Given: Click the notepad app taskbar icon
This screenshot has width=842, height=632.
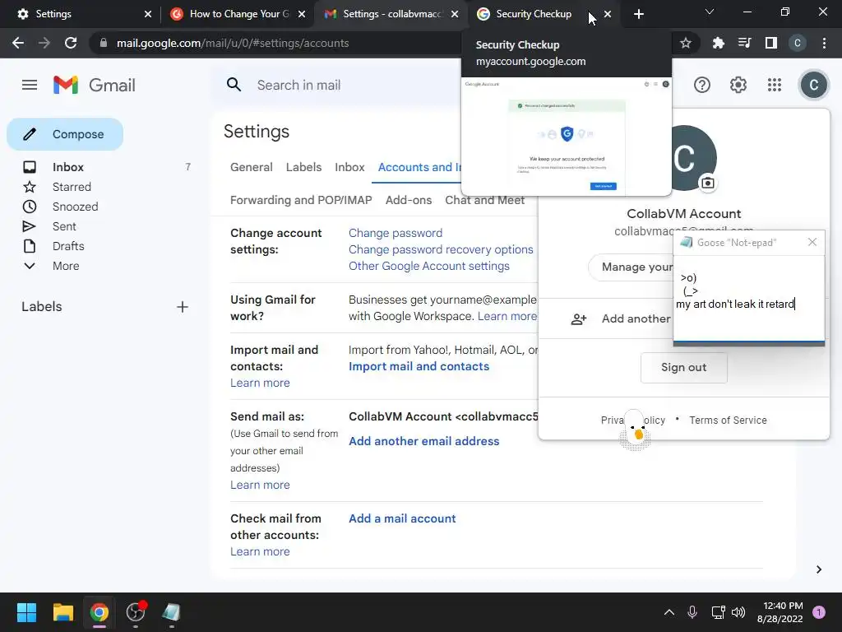Looking at the screenshot, I should point(171,612).
